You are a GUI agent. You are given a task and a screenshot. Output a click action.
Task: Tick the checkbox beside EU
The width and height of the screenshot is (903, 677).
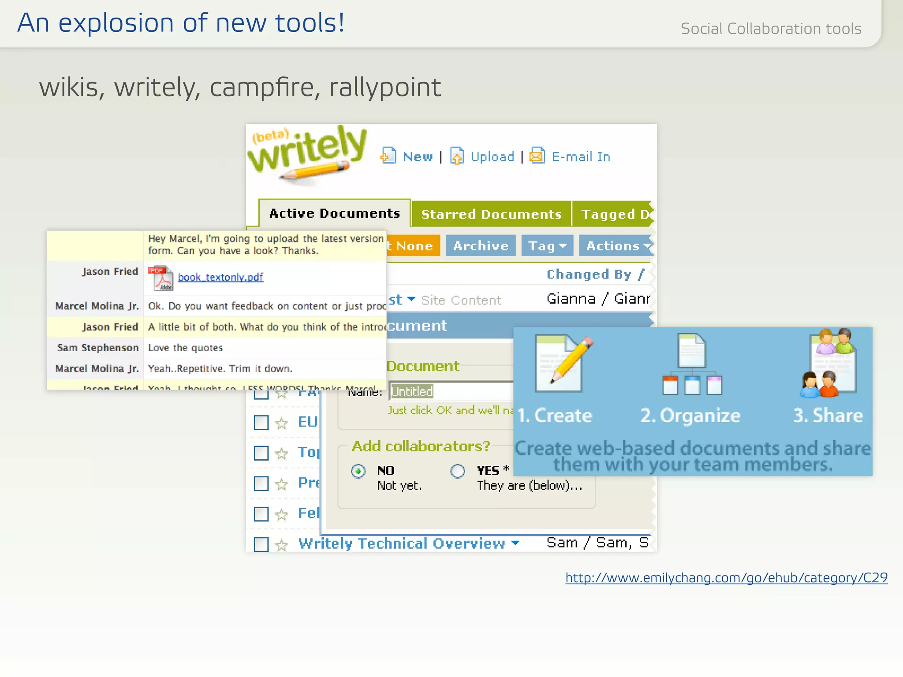pos(261,422)
